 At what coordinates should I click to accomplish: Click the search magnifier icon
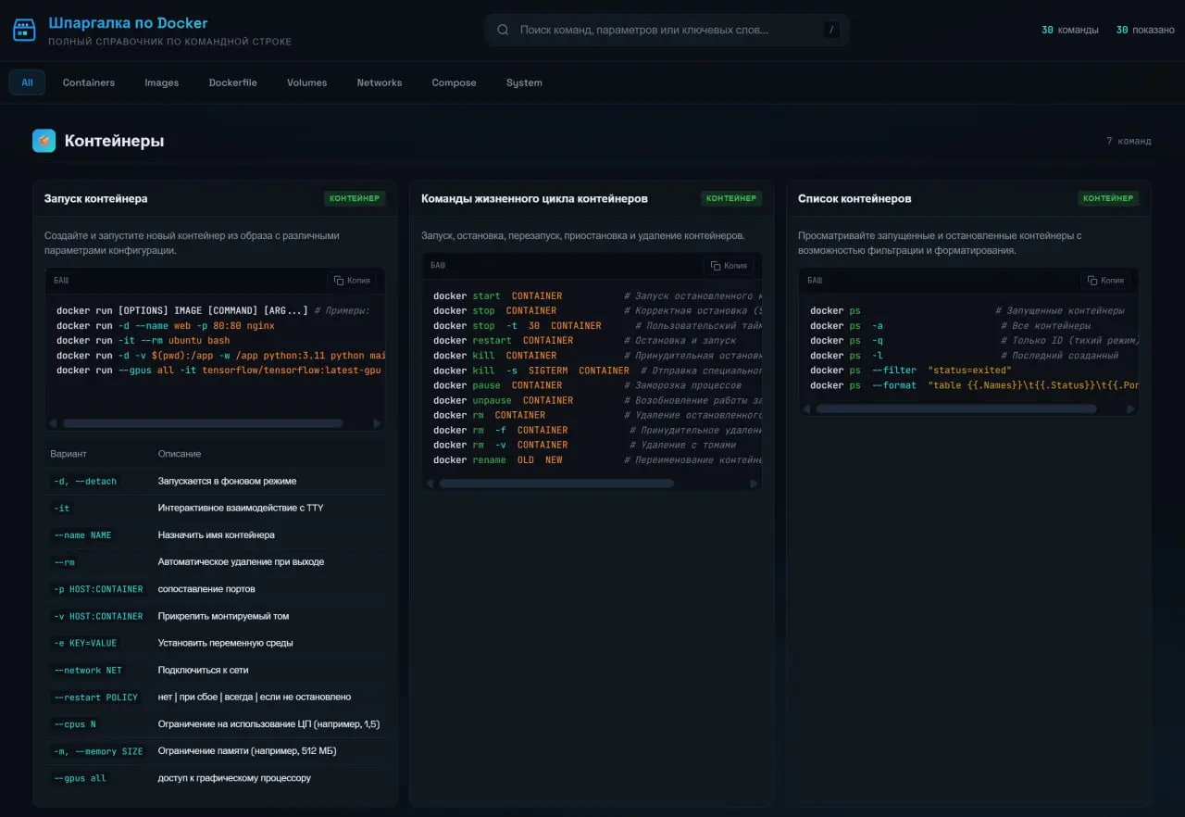[x=503, y=30]
